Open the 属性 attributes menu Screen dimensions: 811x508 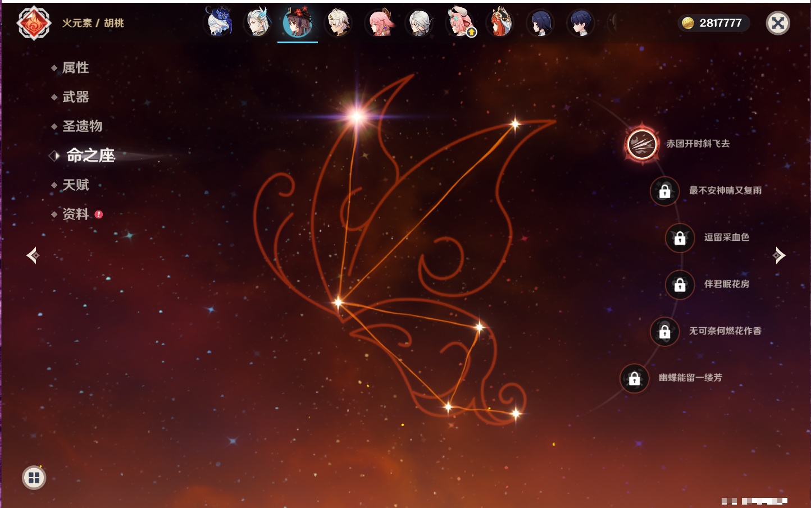point(75,68)
